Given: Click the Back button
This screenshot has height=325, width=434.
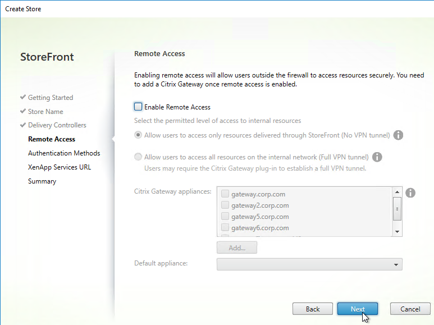Looking at the screenshot, I should 313,309.
